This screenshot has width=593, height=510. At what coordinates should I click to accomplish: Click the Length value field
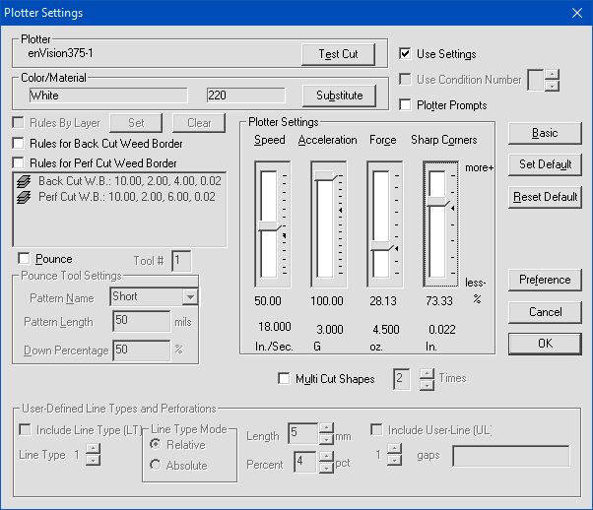click(303, 433)
